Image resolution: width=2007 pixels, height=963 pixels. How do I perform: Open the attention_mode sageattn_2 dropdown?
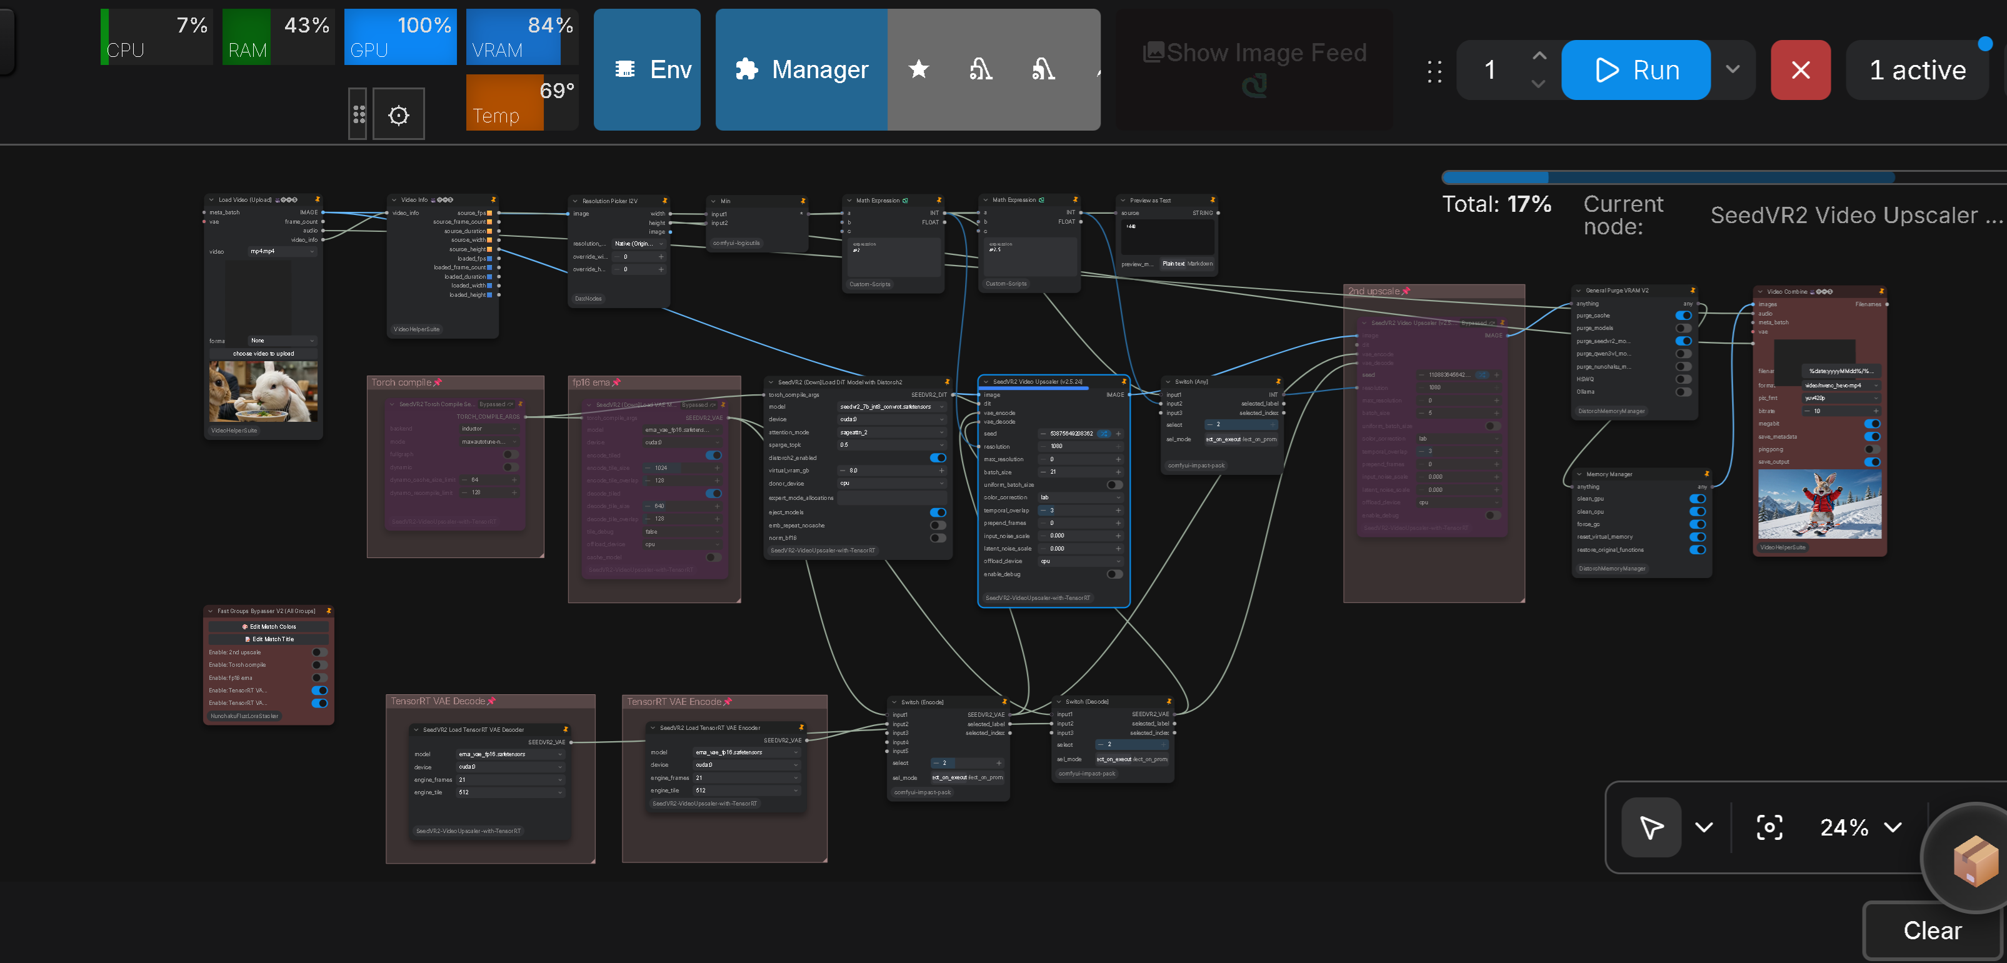pyautogui.click(x=891, y=432)
